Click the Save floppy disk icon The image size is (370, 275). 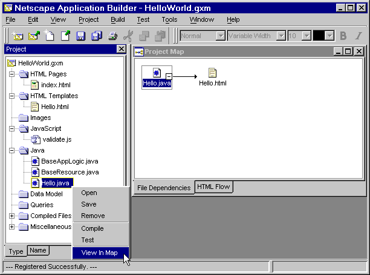80,36
